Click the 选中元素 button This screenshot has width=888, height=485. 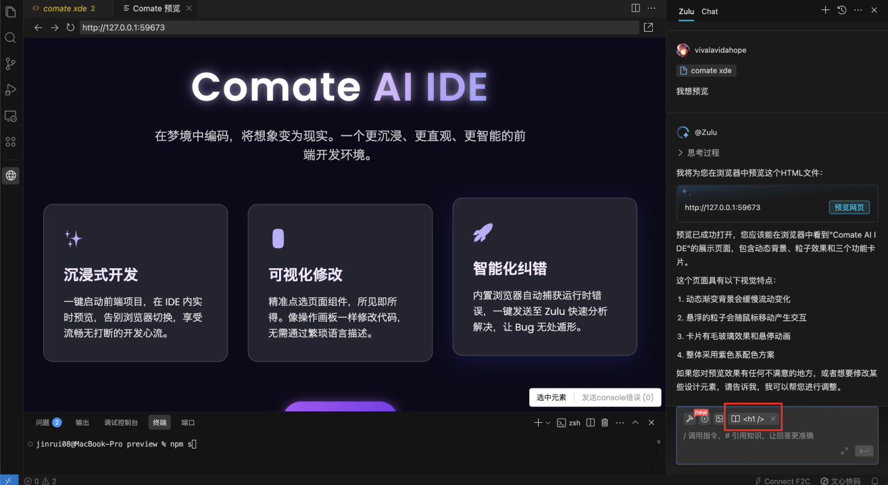(551, 397)
